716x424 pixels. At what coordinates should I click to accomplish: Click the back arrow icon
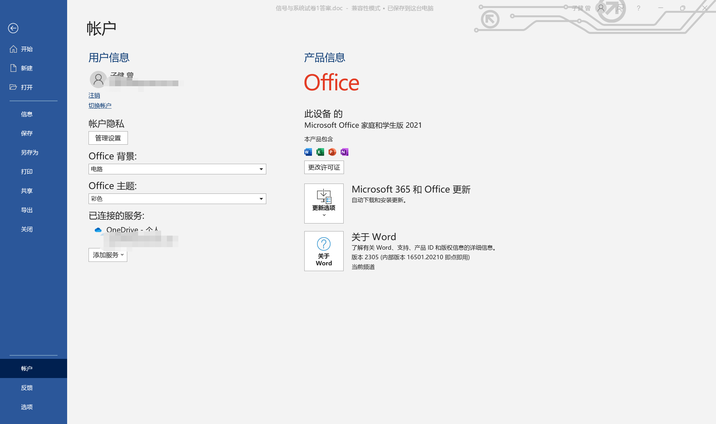point(13,28)
